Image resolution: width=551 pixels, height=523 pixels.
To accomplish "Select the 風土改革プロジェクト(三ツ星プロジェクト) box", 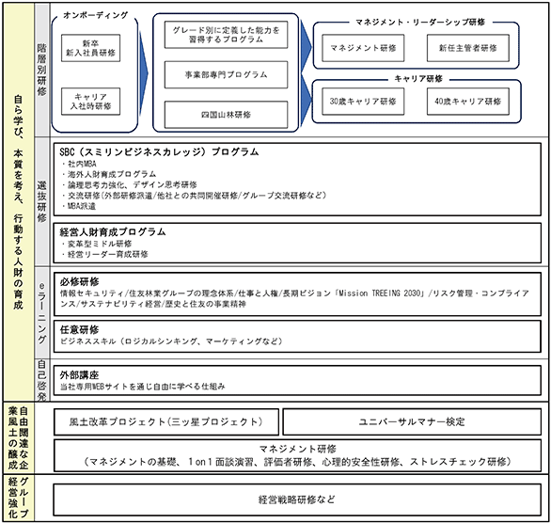I will pyautogui.click(x=166, y=421).
